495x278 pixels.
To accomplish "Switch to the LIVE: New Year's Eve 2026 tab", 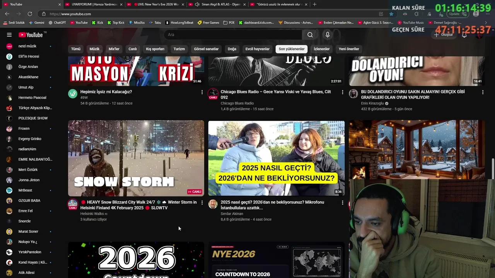I will point(156,4).
